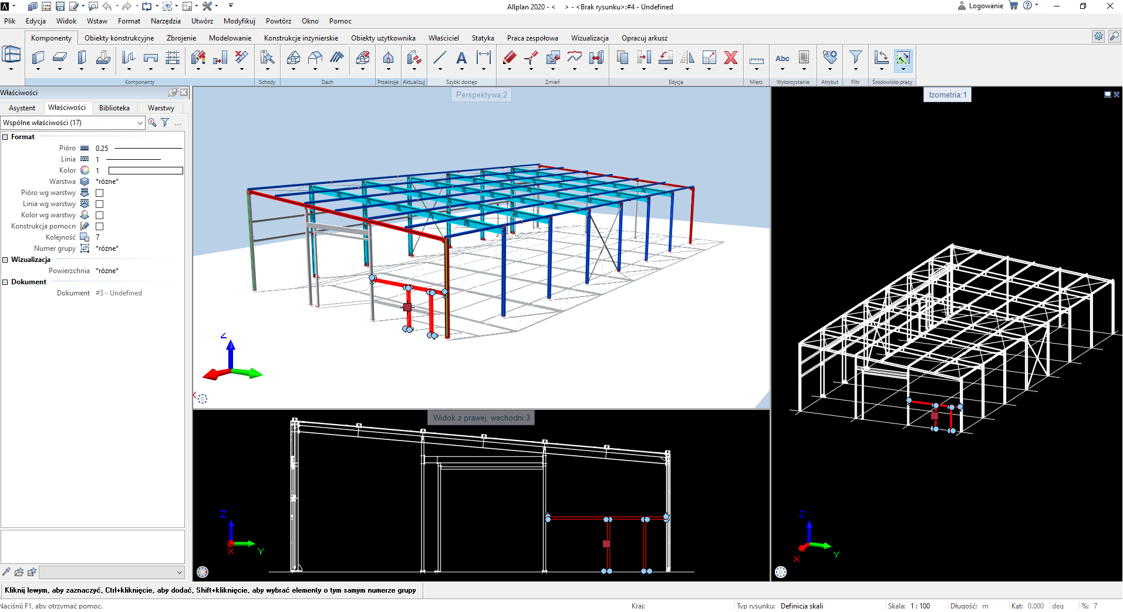Click the Kolor swatch box
Viewport: 1123px width, 612px height.
(146, 170)
